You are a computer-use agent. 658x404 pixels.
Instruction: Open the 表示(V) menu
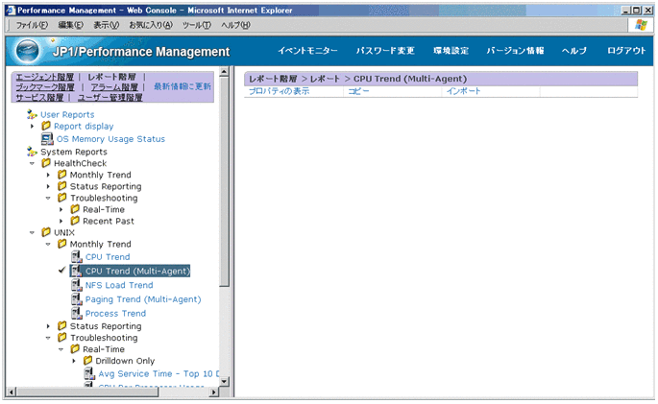[107, 25]
